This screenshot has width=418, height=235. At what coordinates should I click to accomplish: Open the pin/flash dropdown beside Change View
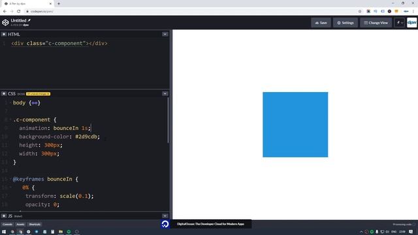pos(400,23)
